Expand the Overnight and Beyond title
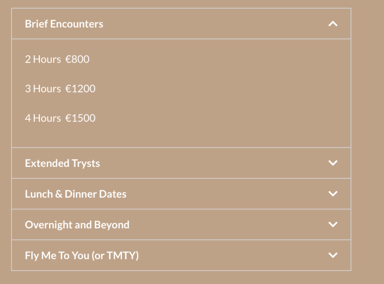The image size is (384, 284). pos(77,225)
